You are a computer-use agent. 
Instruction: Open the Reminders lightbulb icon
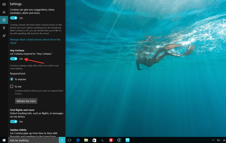tap(4, 28)
